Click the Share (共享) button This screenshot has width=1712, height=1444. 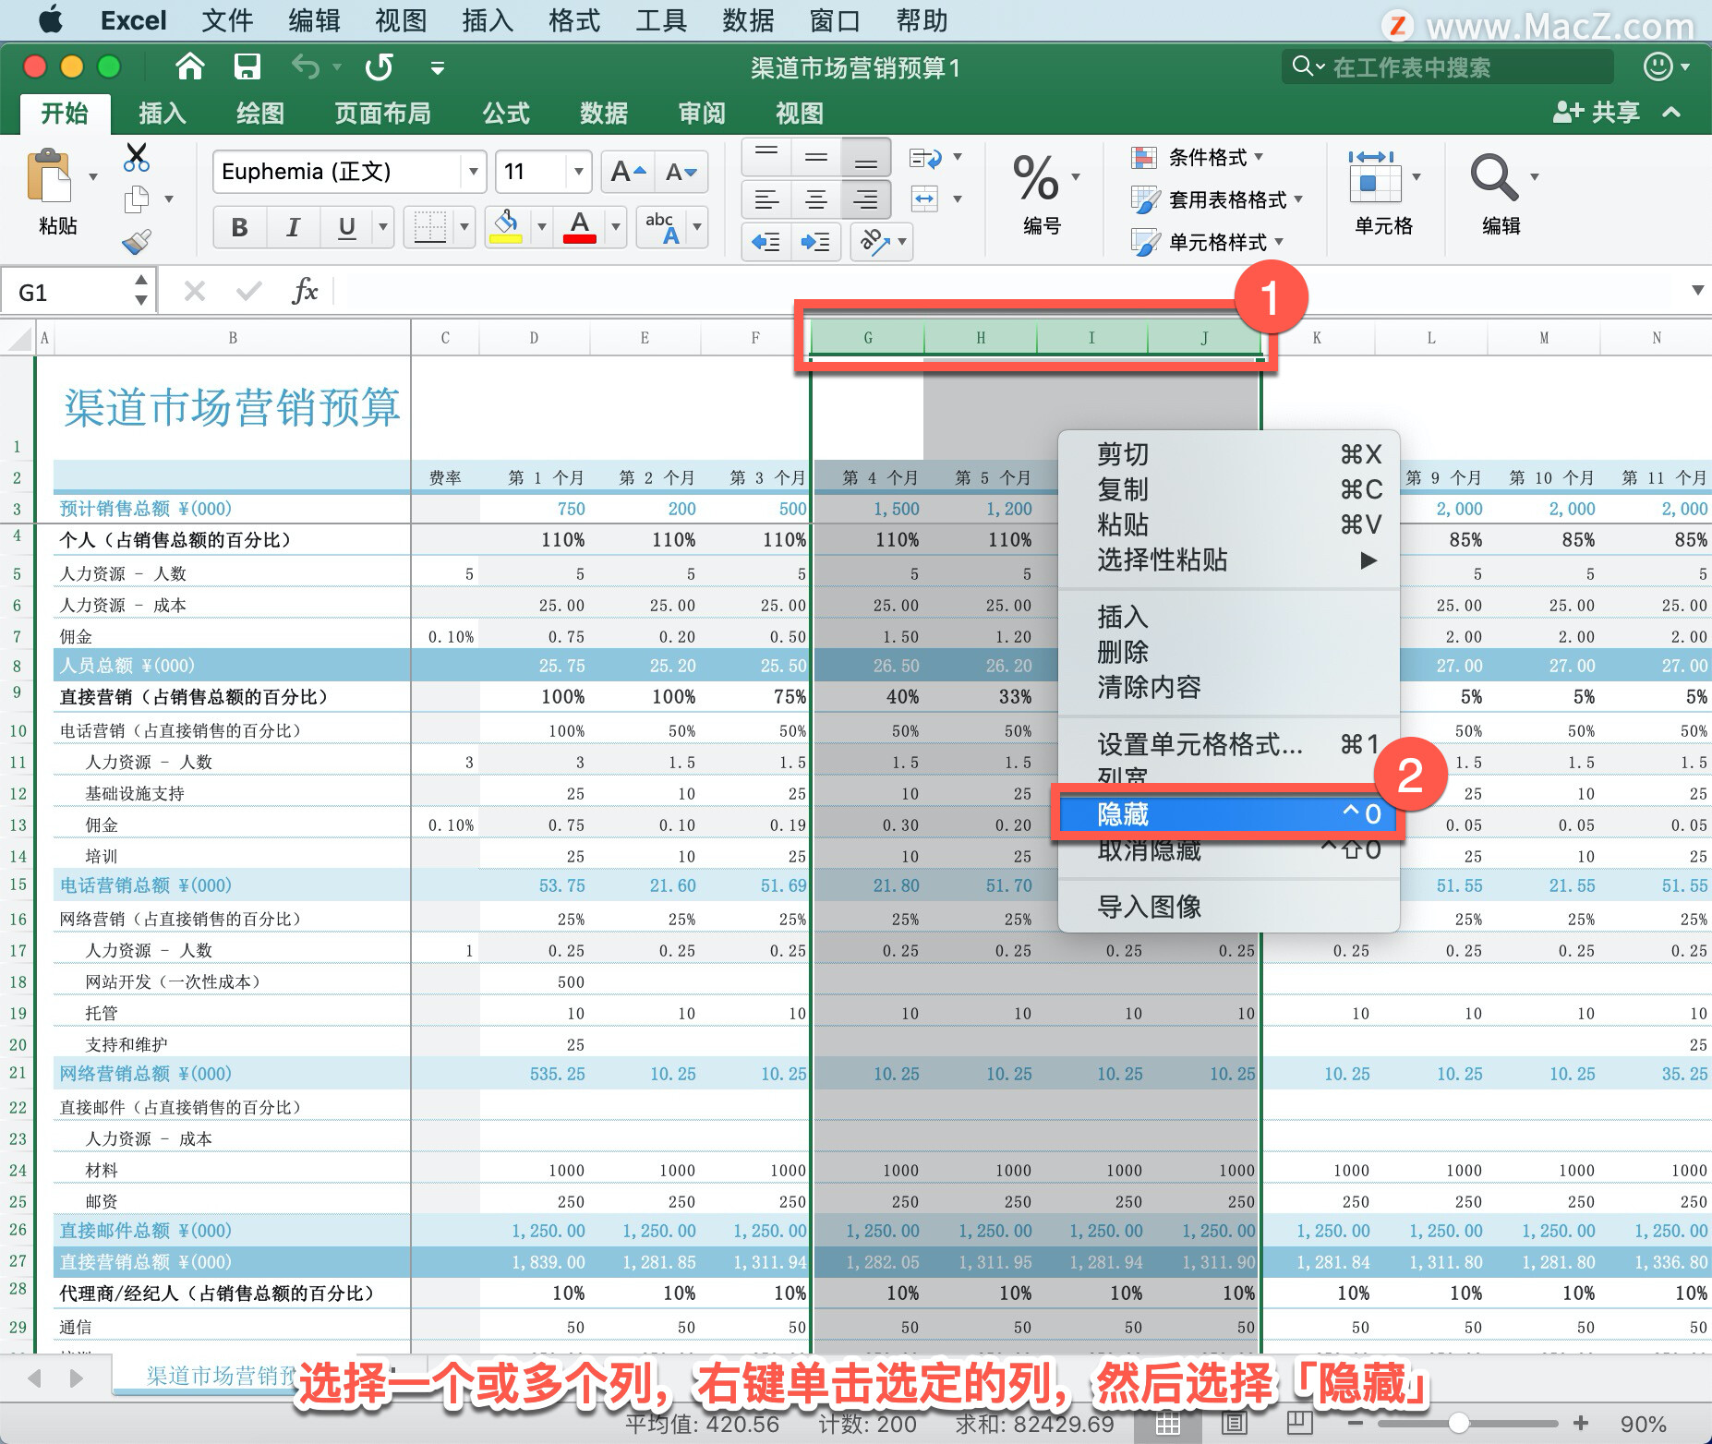tap(1596, 113)
